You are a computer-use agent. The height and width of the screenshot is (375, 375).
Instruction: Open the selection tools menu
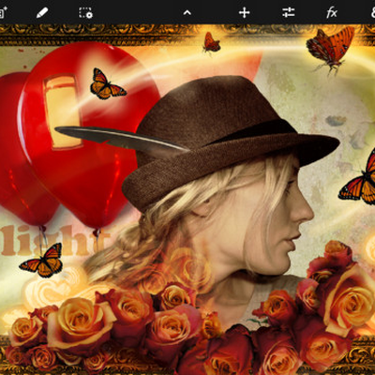point(85,13)
